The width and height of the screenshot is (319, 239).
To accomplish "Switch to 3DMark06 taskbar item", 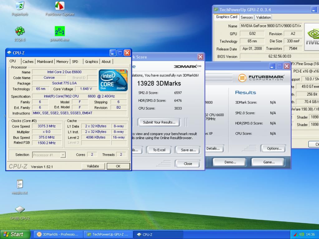I will [x=58, y=234].
